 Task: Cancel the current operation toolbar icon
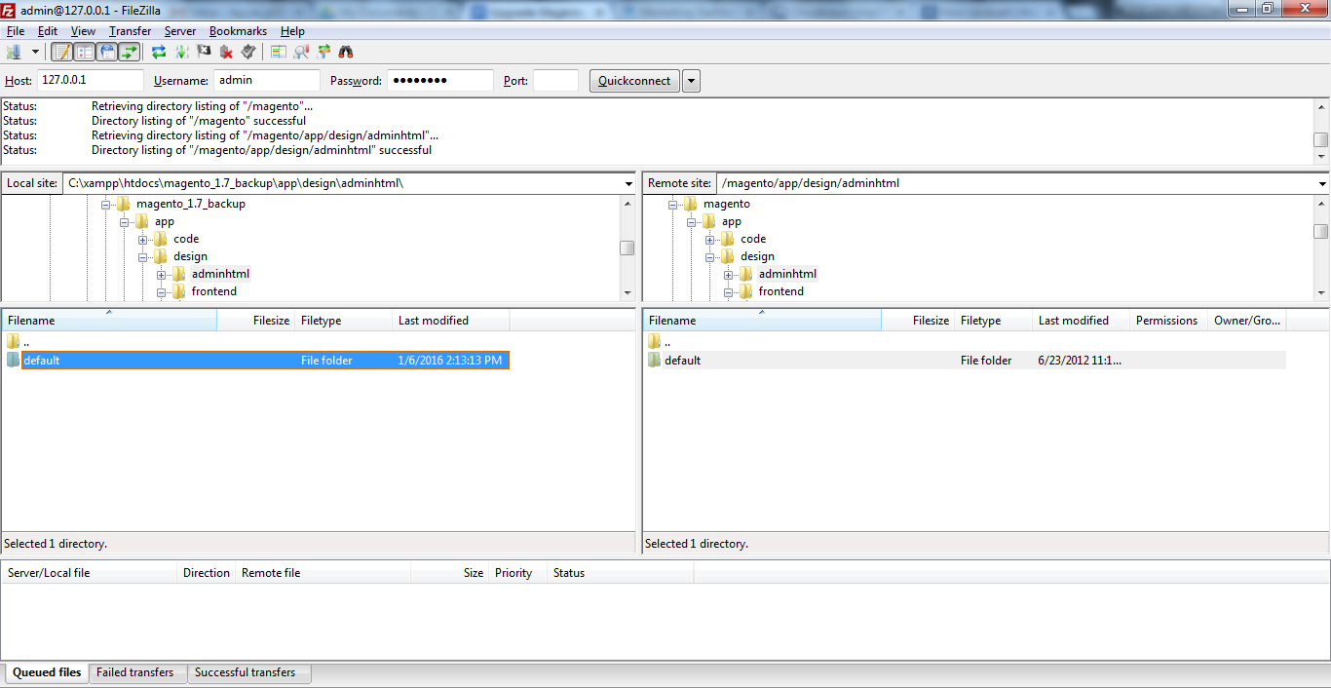pos(204,52)
